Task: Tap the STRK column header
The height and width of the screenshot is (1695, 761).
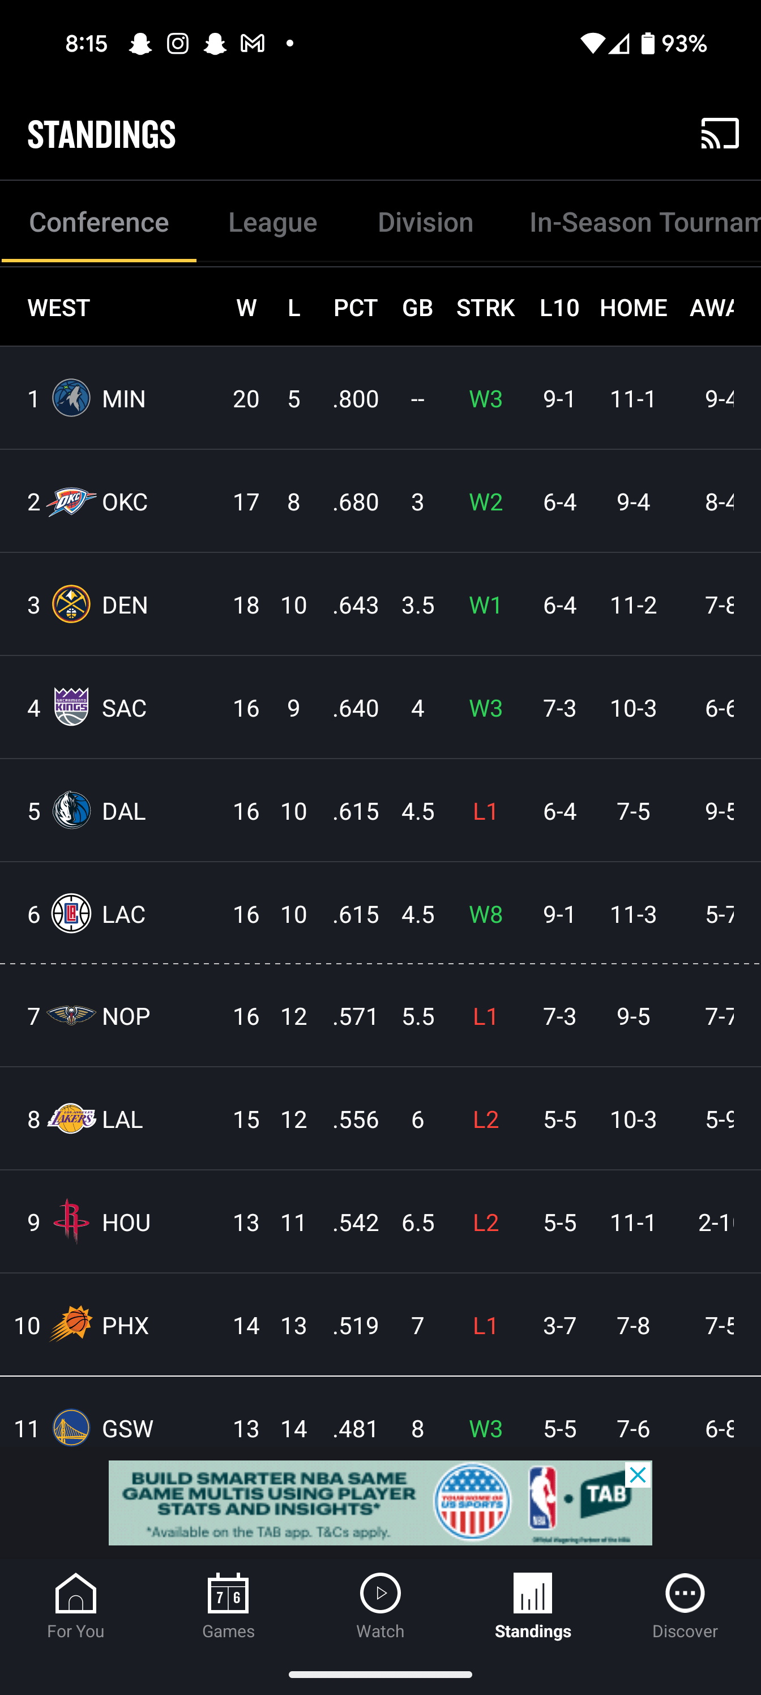Action: tap(485, 308)
